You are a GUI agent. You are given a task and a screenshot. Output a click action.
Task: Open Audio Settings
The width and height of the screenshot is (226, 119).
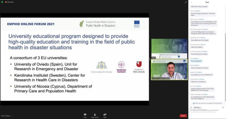[5, 116]
